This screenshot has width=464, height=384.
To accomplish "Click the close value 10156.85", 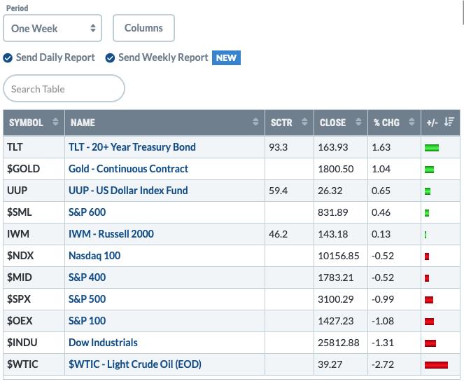I will (339, 256).
